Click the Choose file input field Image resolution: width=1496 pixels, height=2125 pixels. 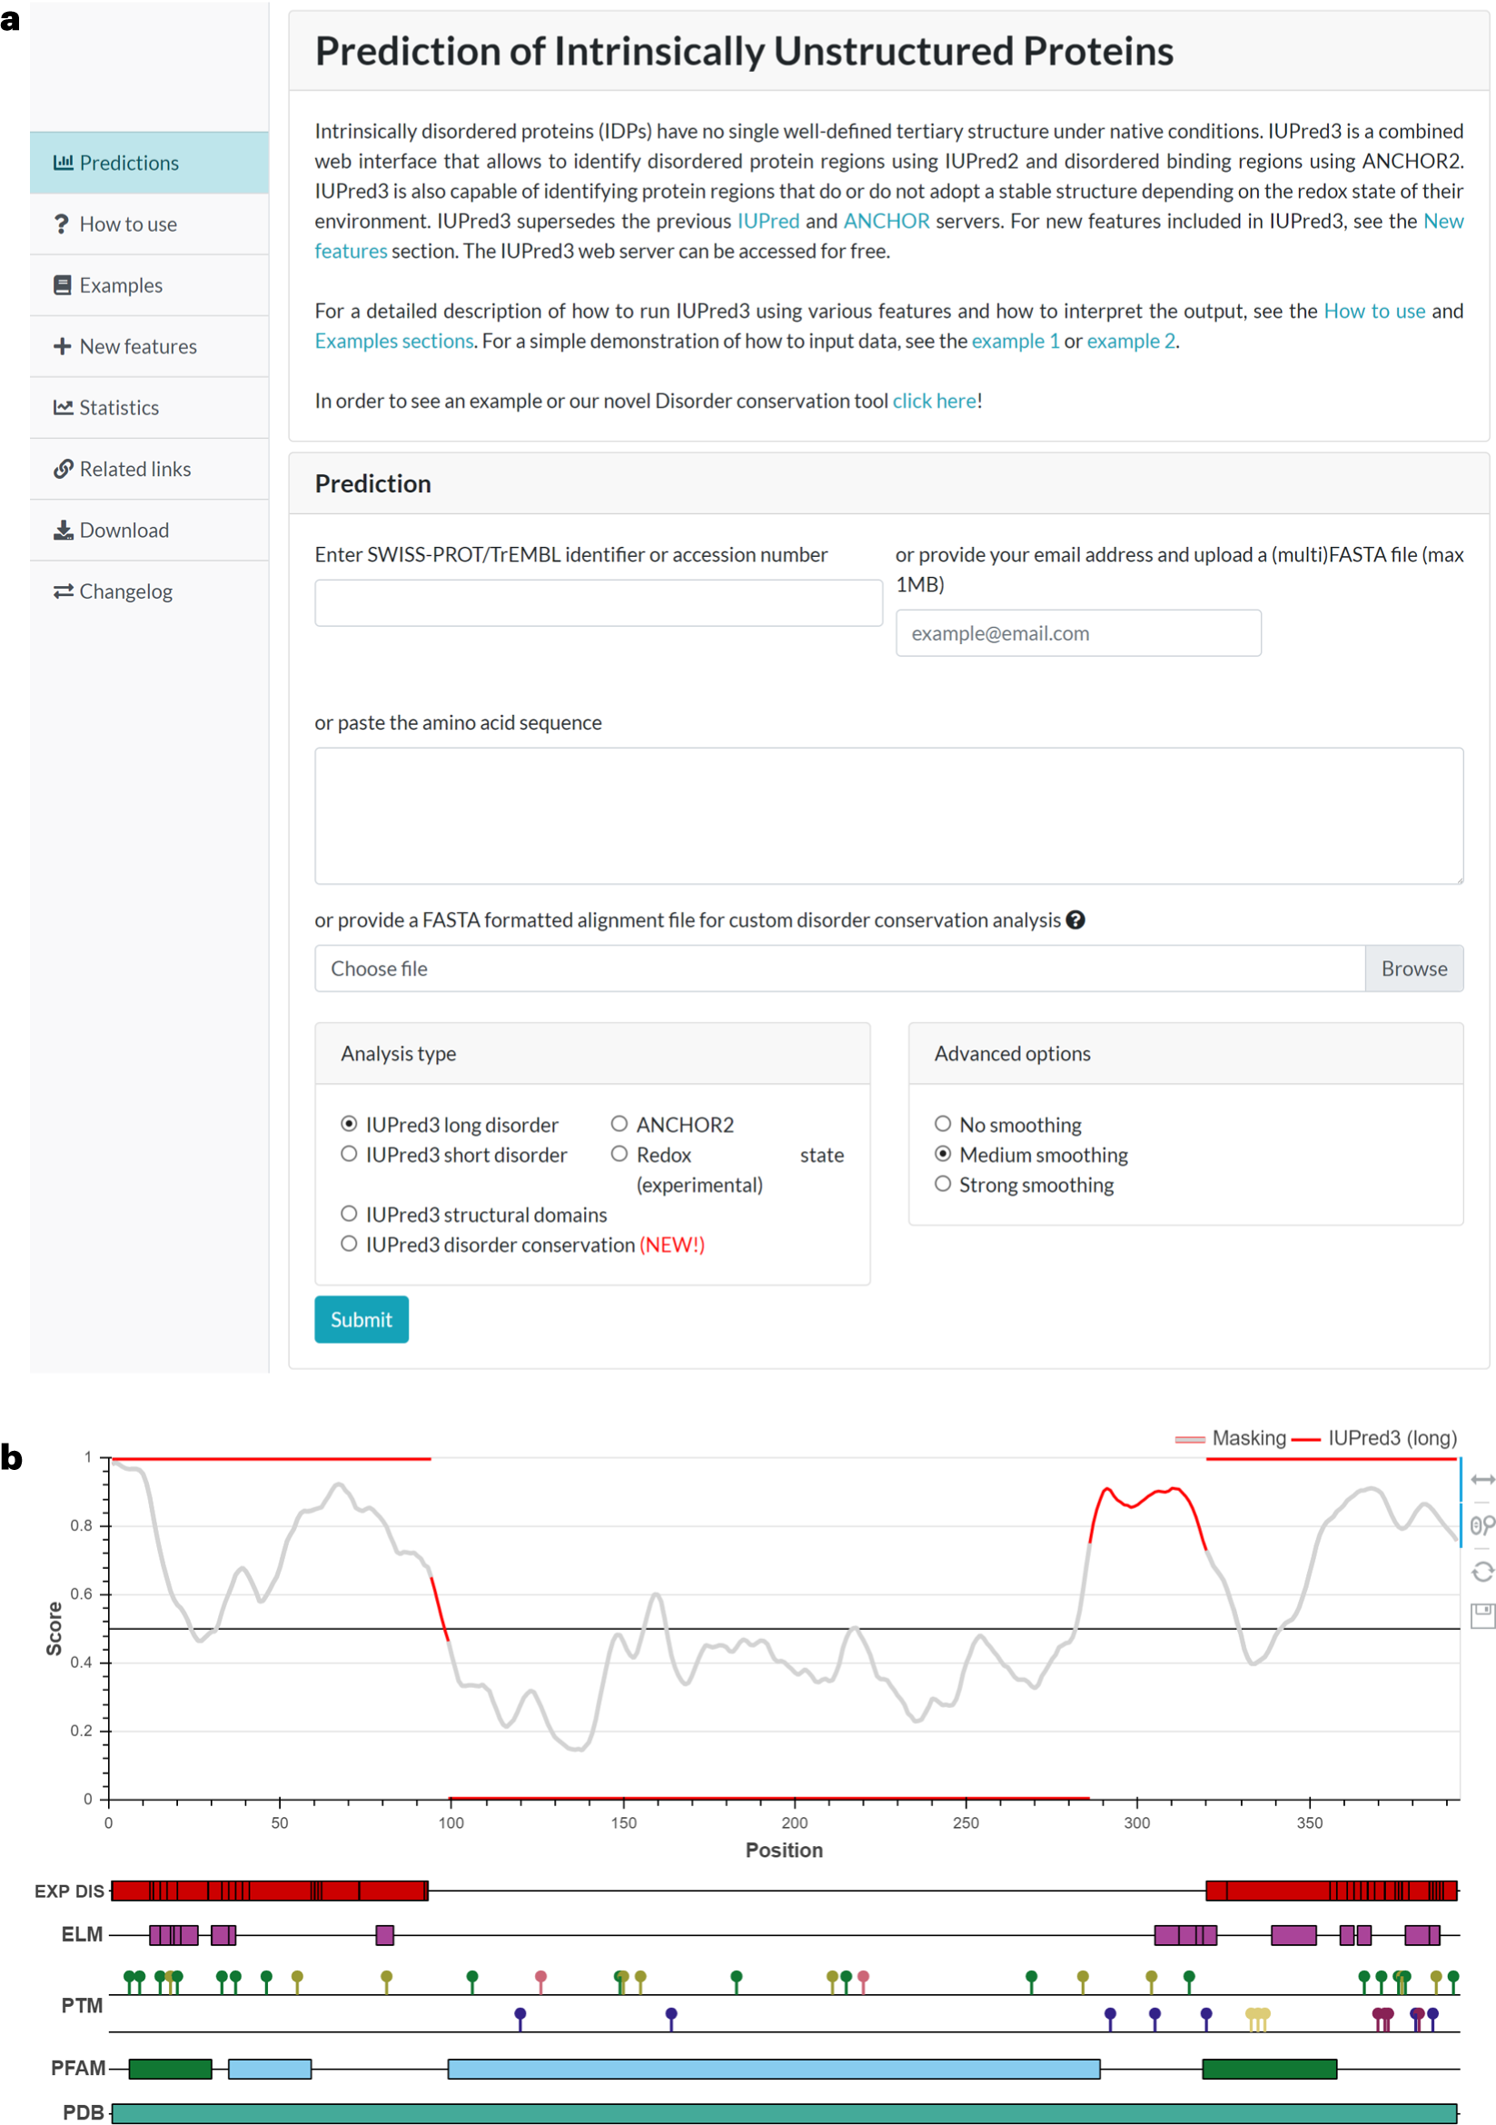(x=839, y=968)
